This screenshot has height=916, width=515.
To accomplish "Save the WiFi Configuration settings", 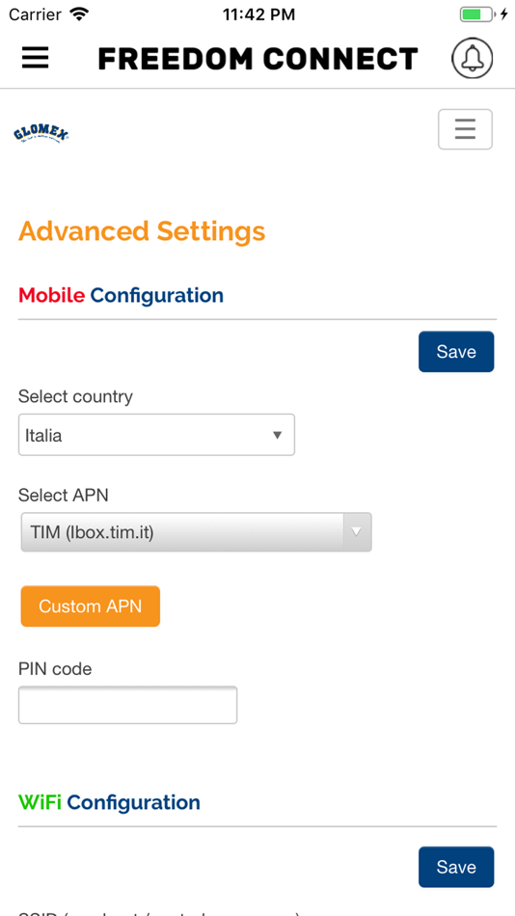I will 456,867.
